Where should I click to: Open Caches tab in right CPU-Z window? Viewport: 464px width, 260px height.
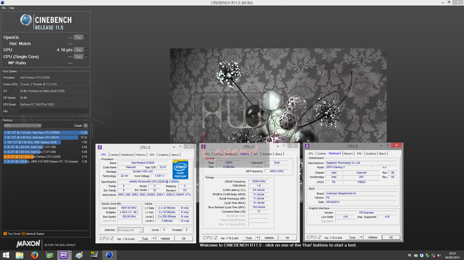point(321,153)
